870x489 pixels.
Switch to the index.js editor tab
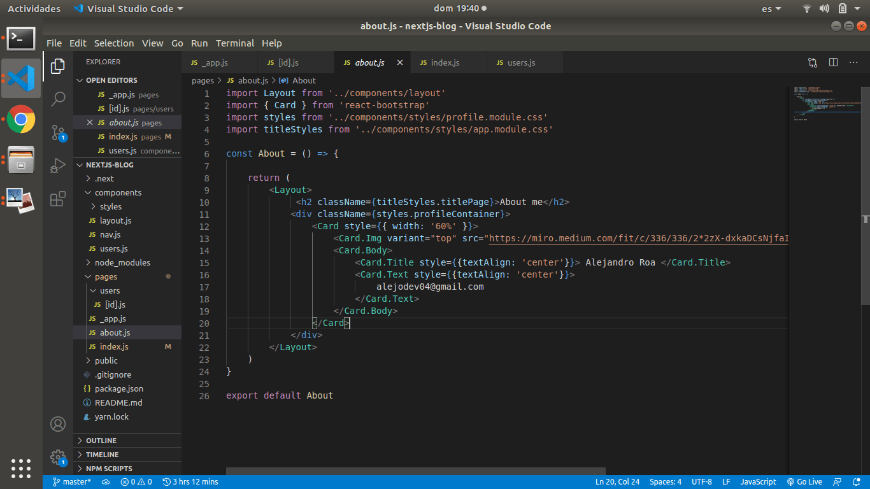445,62
